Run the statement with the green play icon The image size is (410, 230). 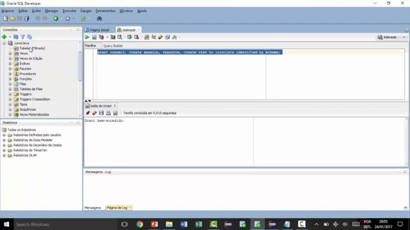point(87,37)
